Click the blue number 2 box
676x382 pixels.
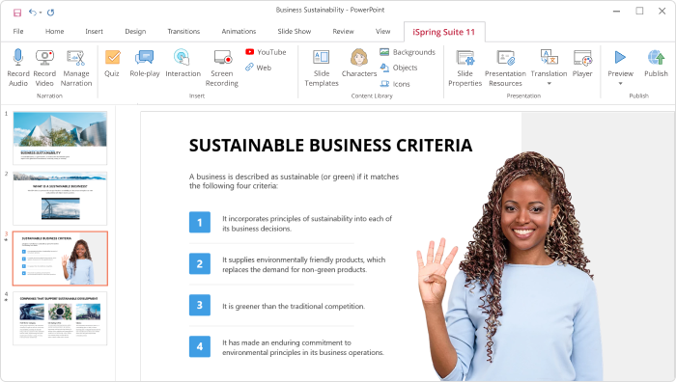point(200,263)
